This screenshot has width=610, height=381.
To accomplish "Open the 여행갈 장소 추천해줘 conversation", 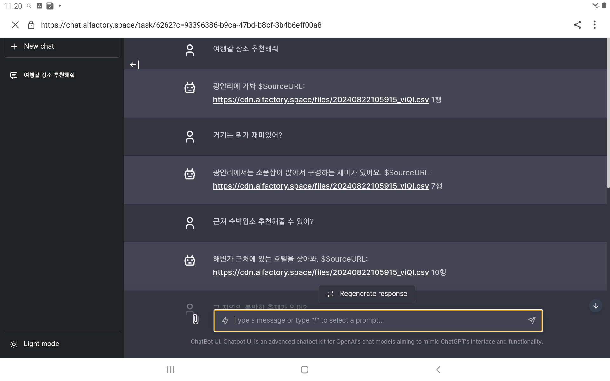I will pos(49,75).
